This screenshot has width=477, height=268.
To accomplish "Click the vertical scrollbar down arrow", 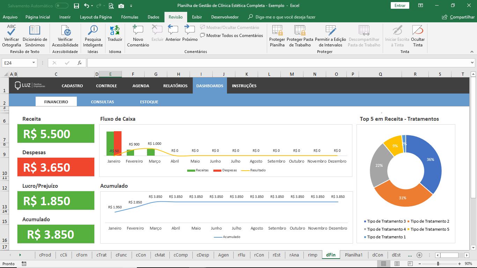I will [x=474, y=248].
